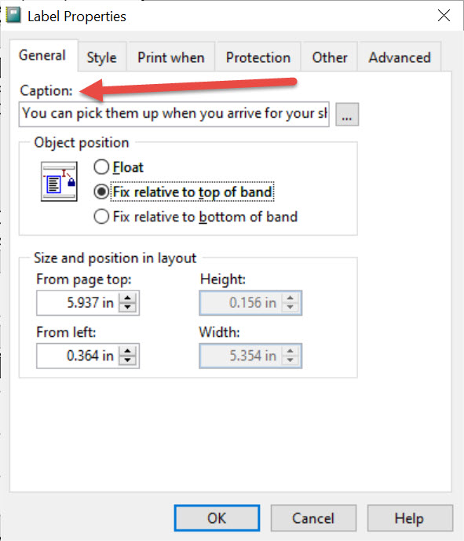Open the Advanced tab
This screenshot has width=464, height=541.
coord(400,57)
